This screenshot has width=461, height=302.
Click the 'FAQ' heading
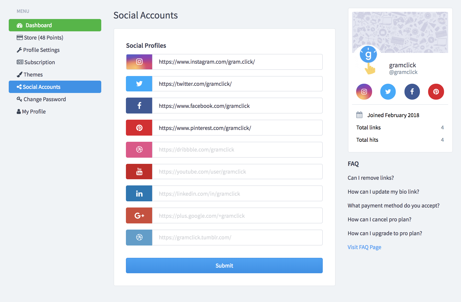(x=353, y=164)
